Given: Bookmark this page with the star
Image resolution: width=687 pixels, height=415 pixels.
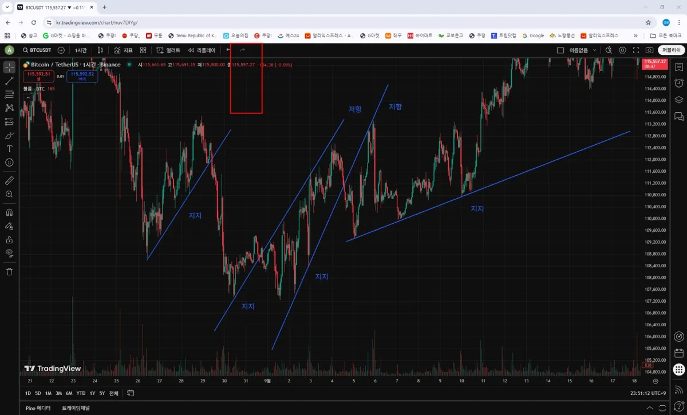Looking at the screenshot, I should (648, 22).
